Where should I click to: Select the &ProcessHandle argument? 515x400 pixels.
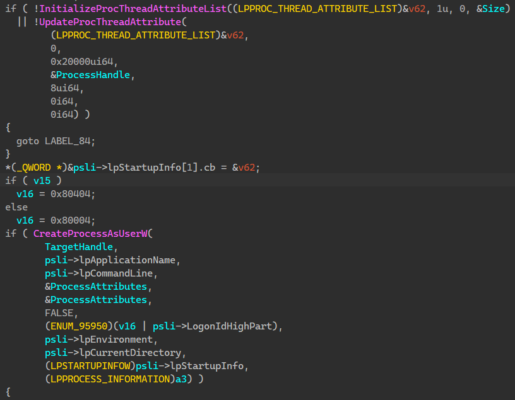[90, 75]
